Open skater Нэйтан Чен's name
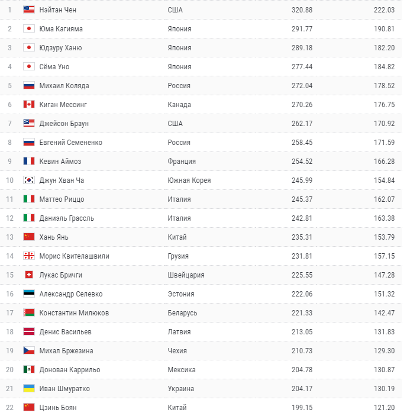This screenshot has width=407, height=416. pyautogui.click(x=58, y=10)
